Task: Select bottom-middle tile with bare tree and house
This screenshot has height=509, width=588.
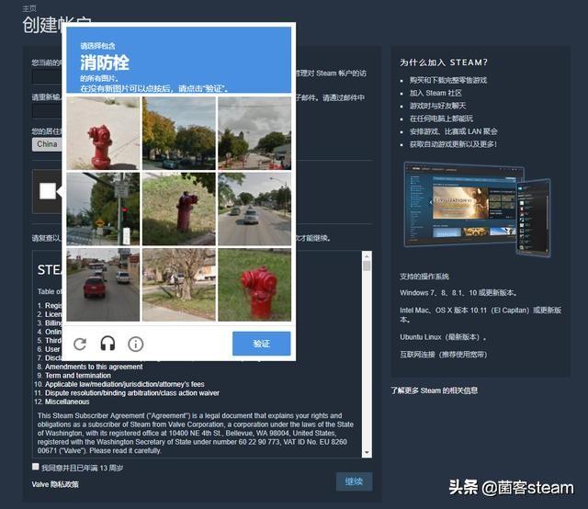Action: click(x=178, y=284)
